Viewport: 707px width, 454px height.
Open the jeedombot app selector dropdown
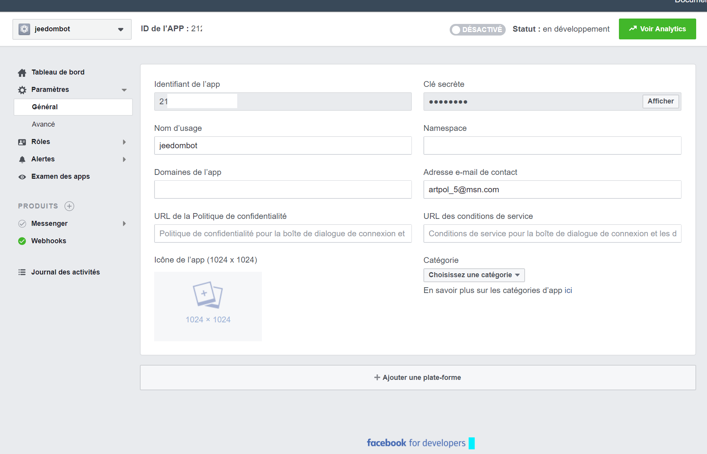(72, 29)
